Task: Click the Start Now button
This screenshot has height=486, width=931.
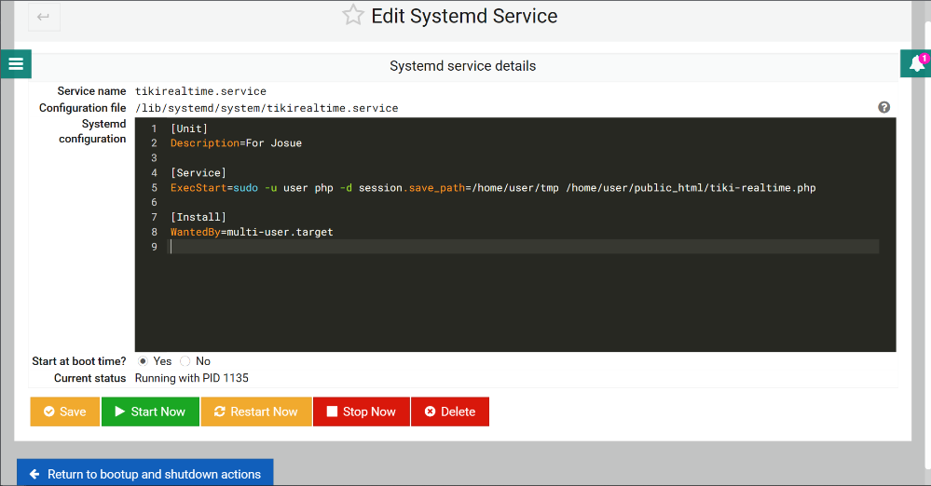Action: (x=150, y=412)
